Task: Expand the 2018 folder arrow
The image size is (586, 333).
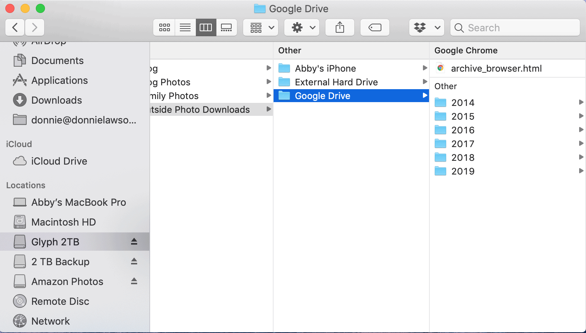Action: click(x=581, y=157)
